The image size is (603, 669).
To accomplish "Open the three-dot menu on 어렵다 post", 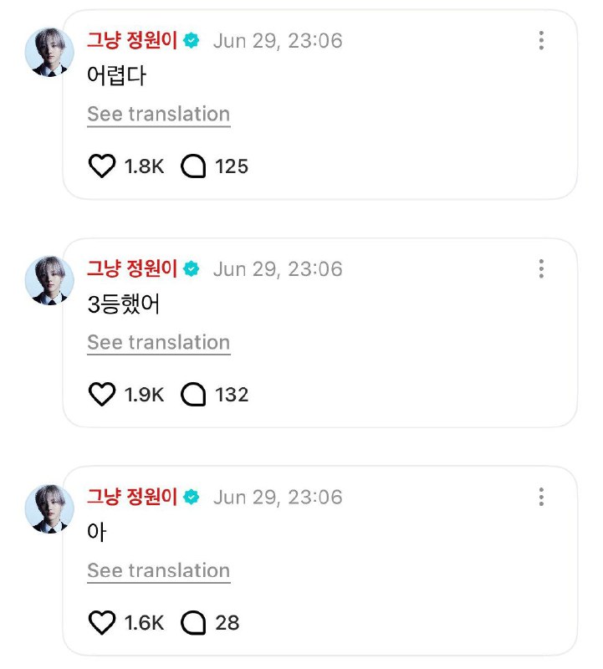I will coord(541,40).
